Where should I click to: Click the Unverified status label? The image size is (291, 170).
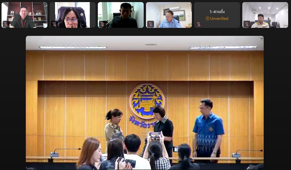click(x=219, y=19)
